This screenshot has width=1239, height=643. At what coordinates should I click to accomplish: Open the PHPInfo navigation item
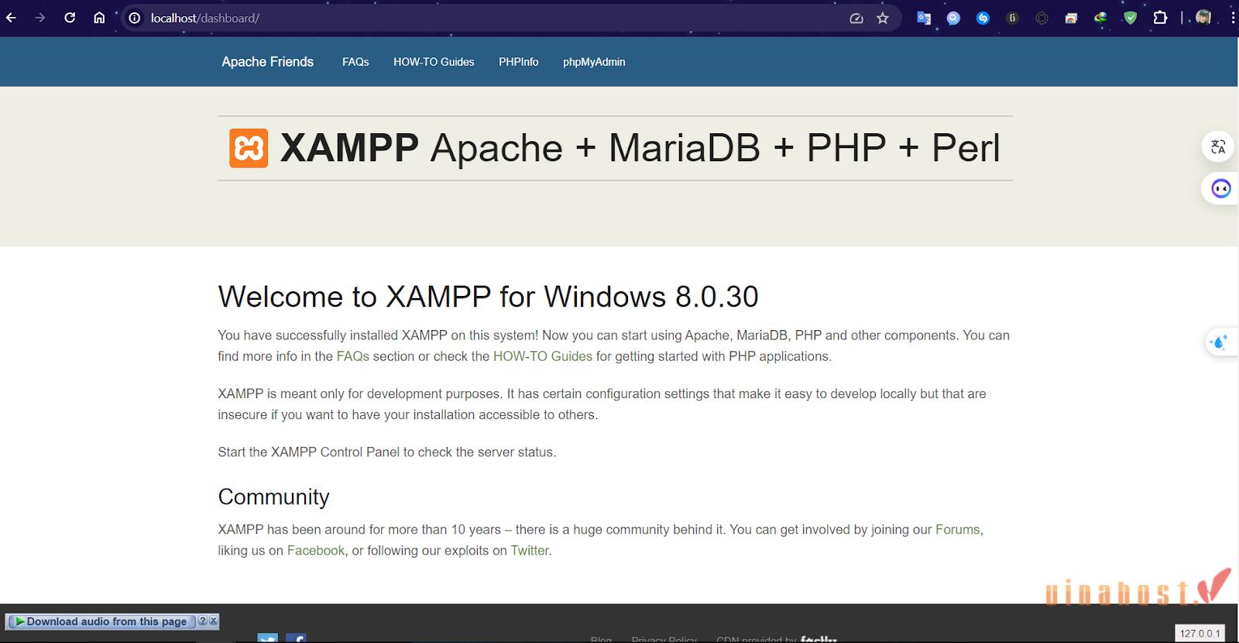click(x=518, y=62)
